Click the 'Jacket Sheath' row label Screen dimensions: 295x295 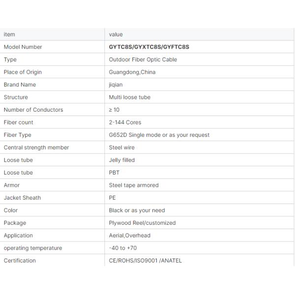[x=22, y=198]
